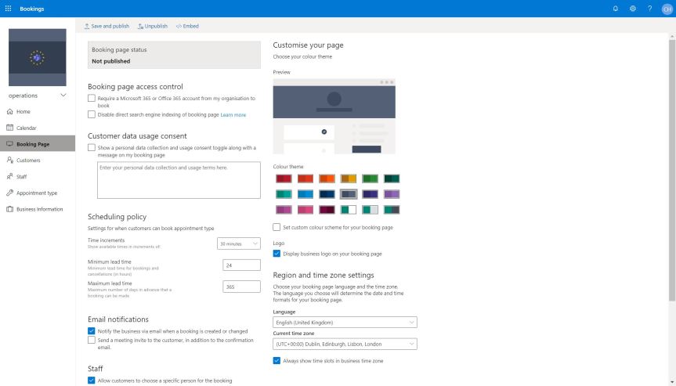Open the user account avatar
This screenshot has height=386, width=676.
[x=667, y=8]
